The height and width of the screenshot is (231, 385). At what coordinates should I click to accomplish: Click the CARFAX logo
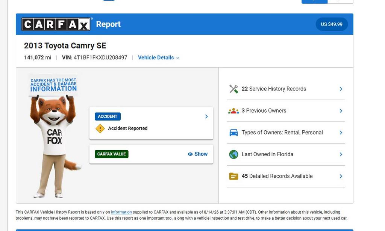pyautogui.click(x=56, y=24)
